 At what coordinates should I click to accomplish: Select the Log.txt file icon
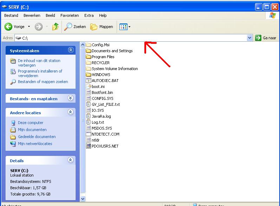click(89, 122)
